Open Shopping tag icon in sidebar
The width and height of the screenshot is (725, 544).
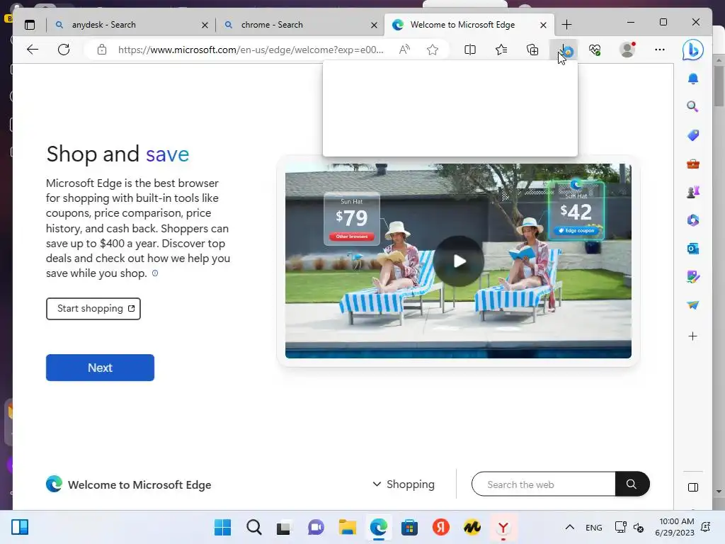tap(692, 135)
